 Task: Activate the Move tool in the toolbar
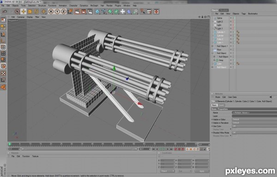[24, 12]
